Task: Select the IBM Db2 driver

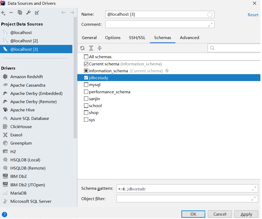Action: click(18, 176)
